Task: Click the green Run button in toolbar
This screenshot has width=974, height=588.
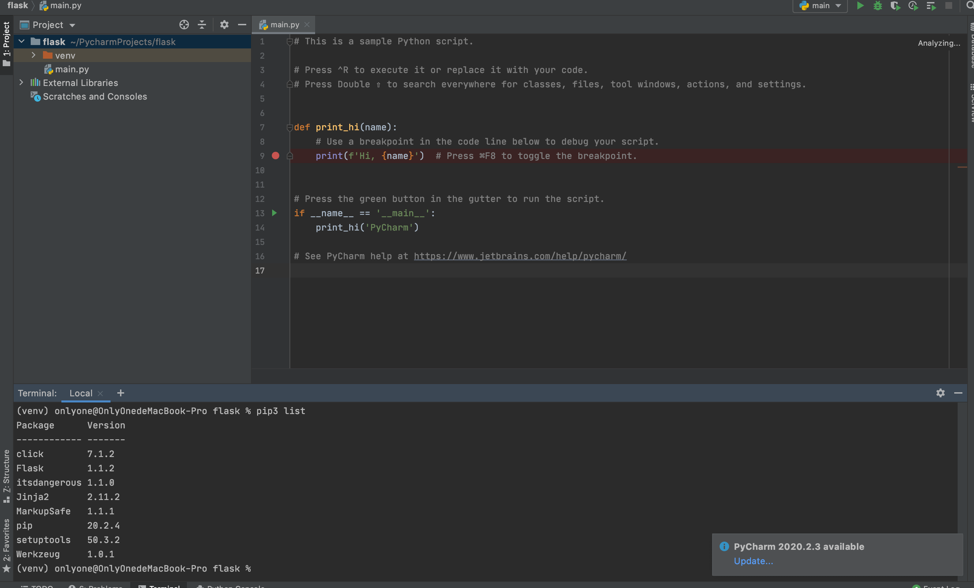Action: tap(860, 5)
